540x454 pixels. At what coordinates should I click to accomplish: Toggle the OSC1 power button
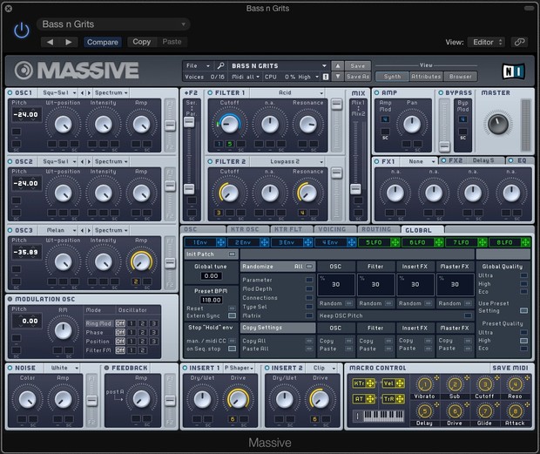[x=10, y=92]
